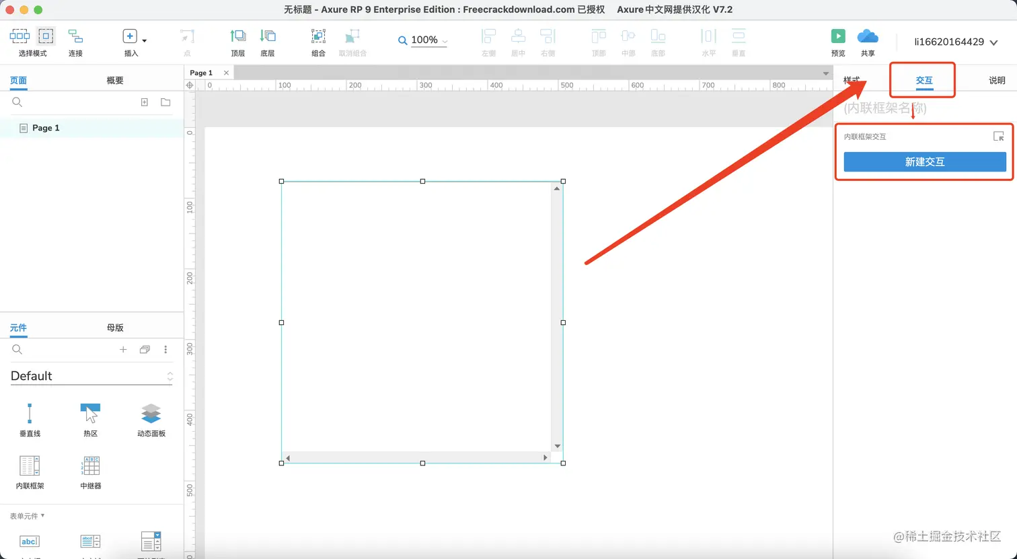Switch to the 样式 style tab
This screenshot has width=1017, height=559.
pyautogui.click(x=852, y=80)
